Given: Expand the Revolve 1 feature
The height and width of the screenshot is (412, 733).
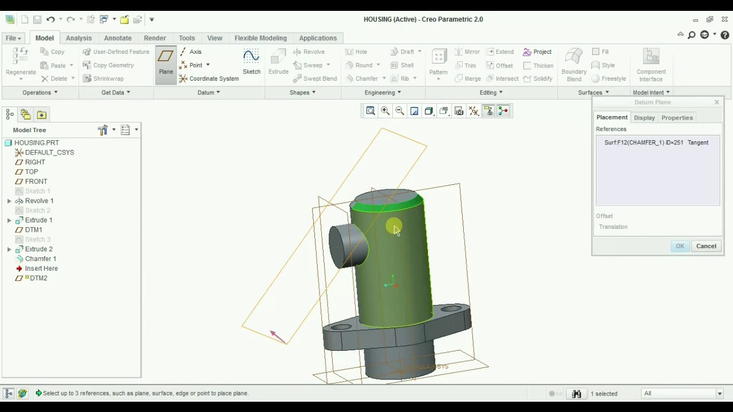Looking at the screenshot, I should [x=9, y=201].
